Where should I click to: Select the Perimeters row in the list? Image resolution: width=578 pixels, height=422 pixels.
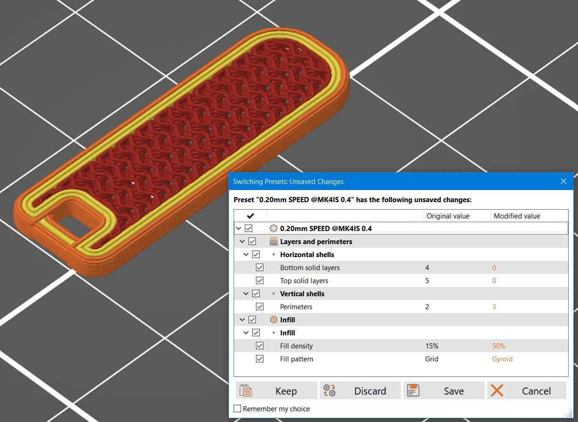point(401,307)
